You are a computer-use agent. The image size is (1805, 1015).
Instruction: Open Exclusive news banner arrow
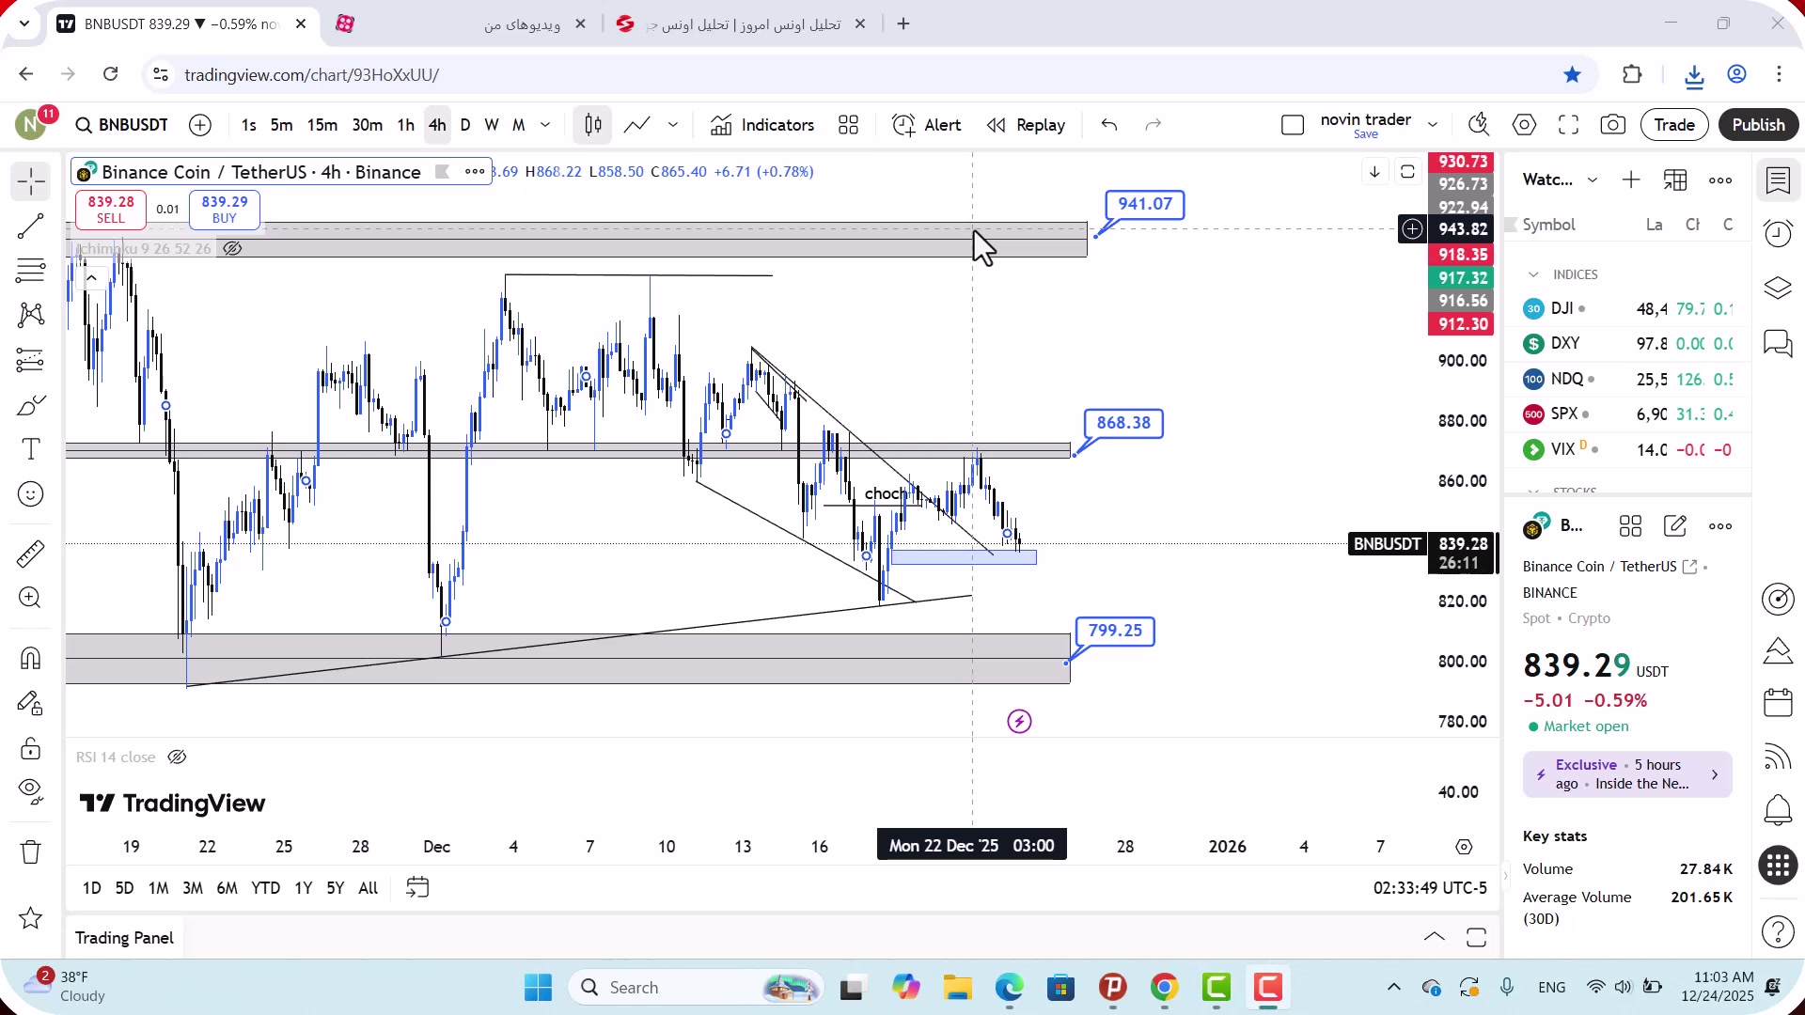point(1715,775)
